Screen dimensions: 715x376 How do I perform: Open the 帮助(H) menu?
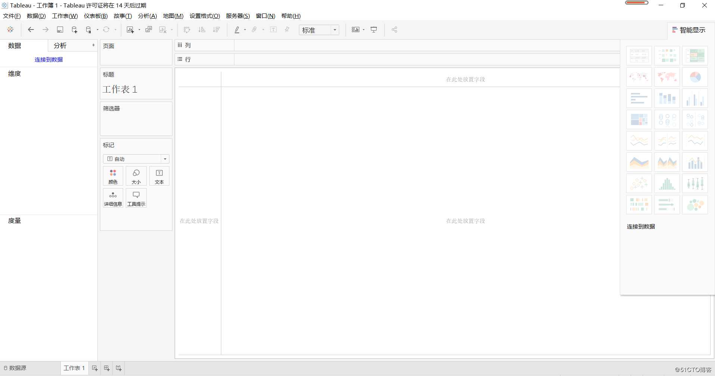click(291, 16)
